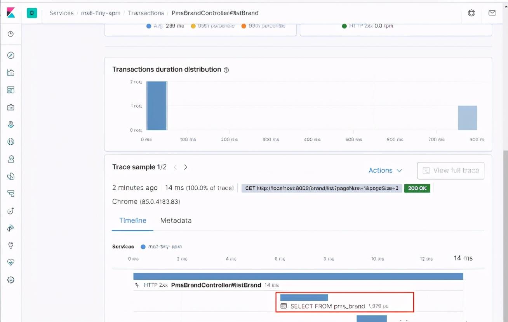This screenshot has width=508, height=322.
Task: Click 'Trace sample 1/2' heading
Action: tap(139, 167)
